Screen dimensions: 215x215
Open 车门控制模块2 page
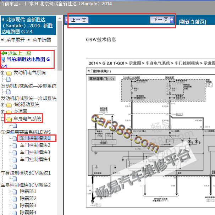35,145
